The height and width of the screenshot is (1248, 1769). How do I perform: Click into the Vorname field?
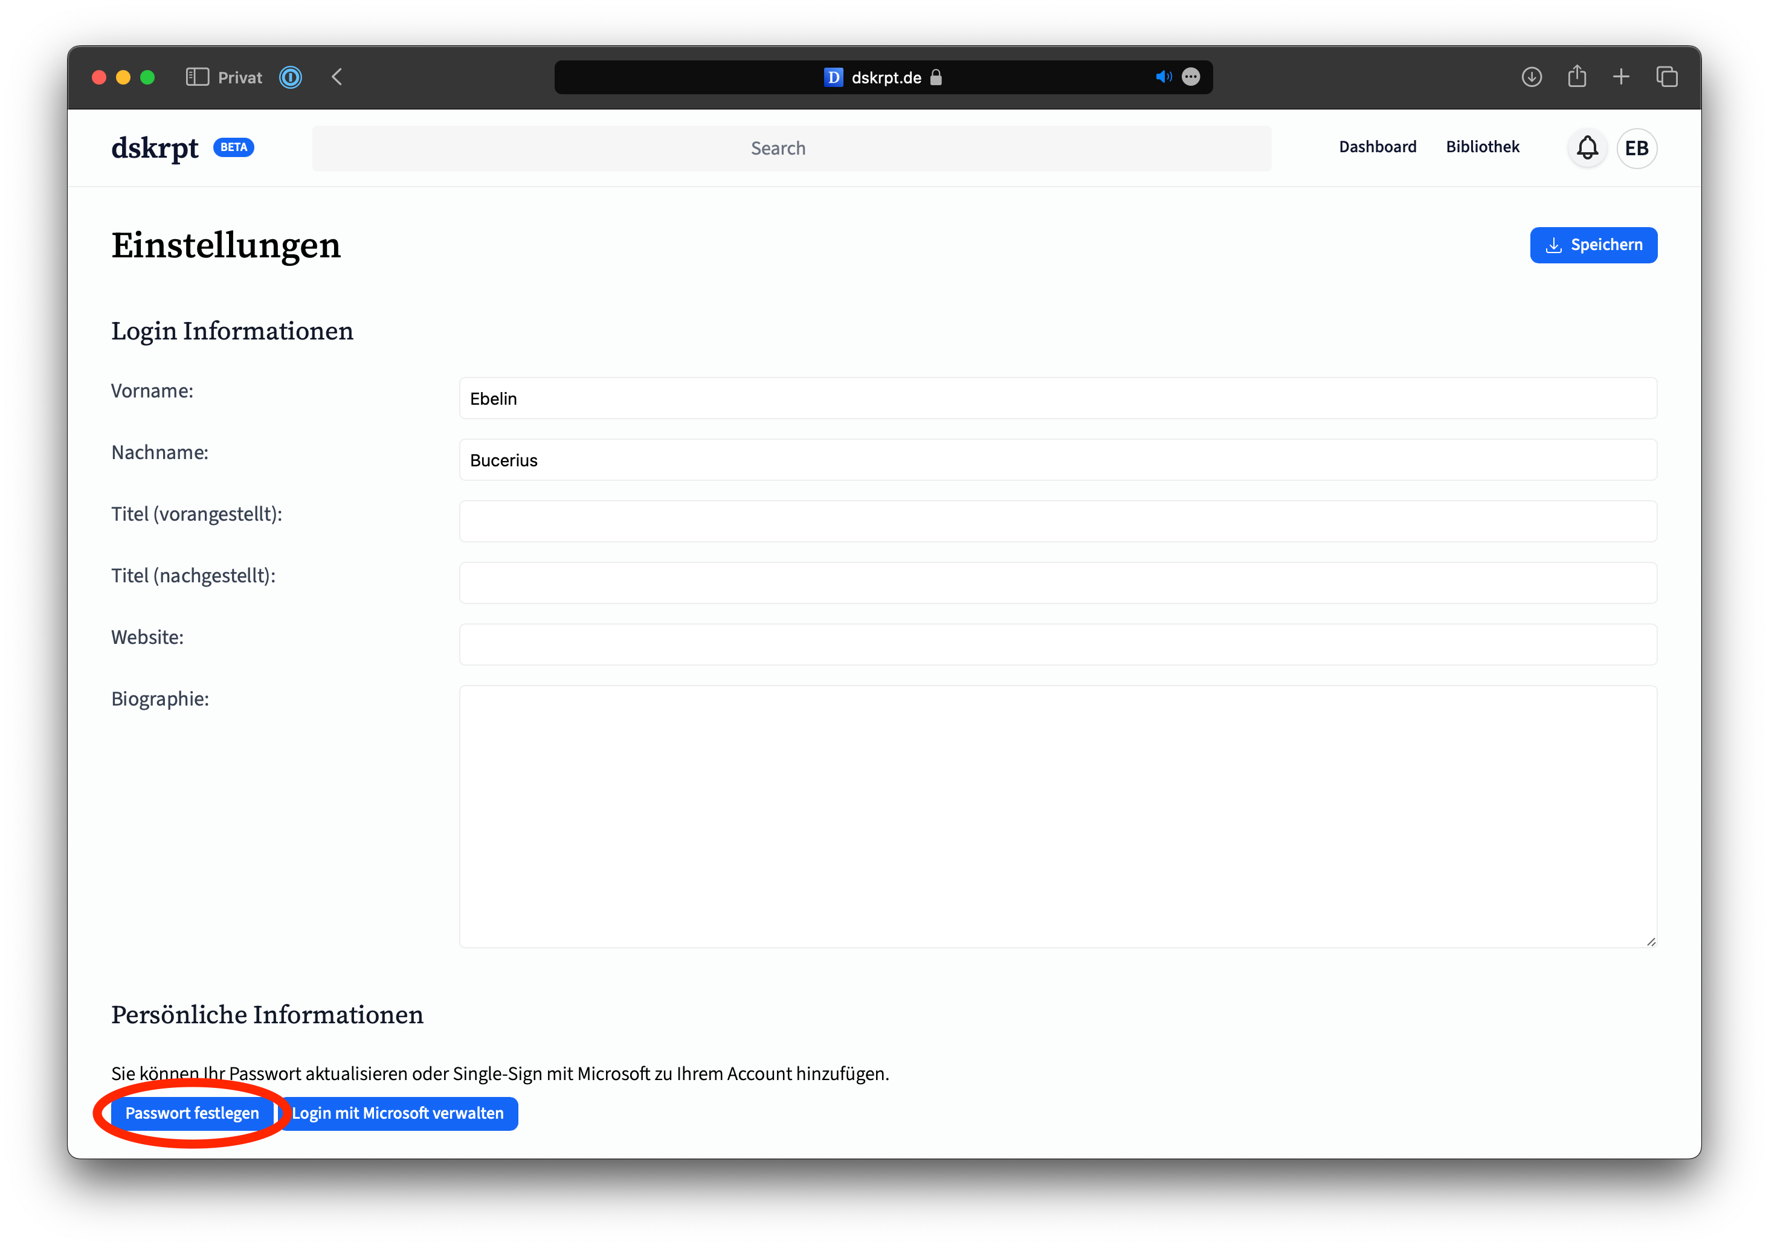point(1057,398)
